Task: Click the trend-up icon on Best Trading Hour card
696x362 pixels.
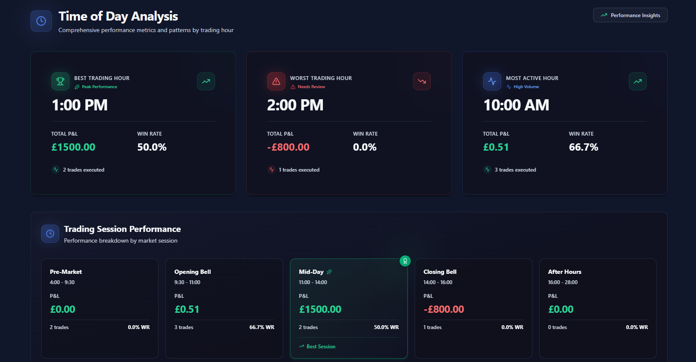Action: pos(206,81)
